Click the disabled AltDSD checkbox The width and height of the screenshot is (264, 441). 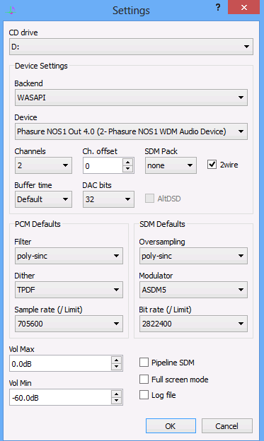pos(149,199)
